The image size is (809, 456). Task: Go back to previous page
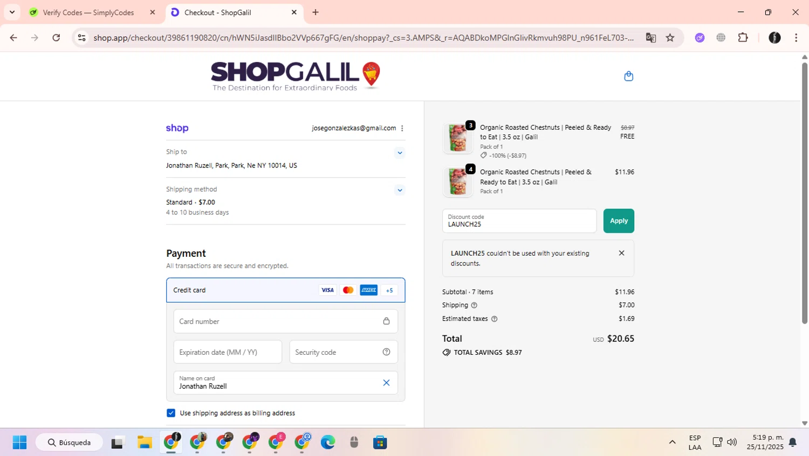click(13, 38)
